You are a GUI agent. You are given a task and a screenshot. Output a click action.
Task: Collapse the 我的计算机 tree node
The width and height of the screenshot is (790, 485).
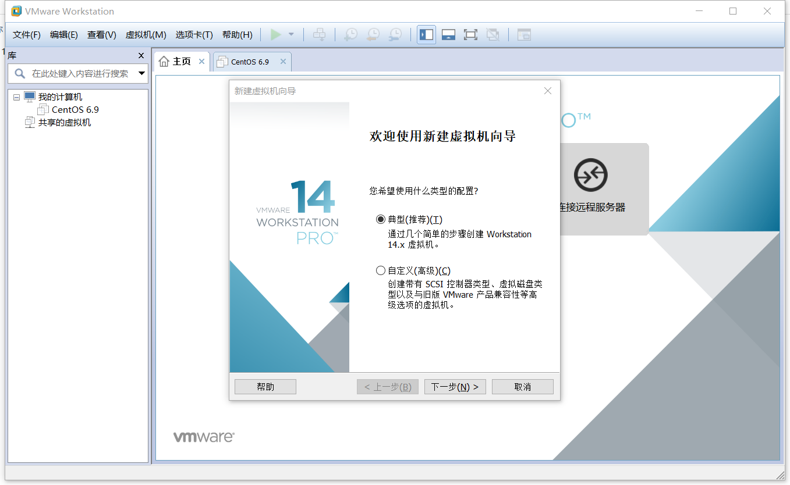[16, 98]
